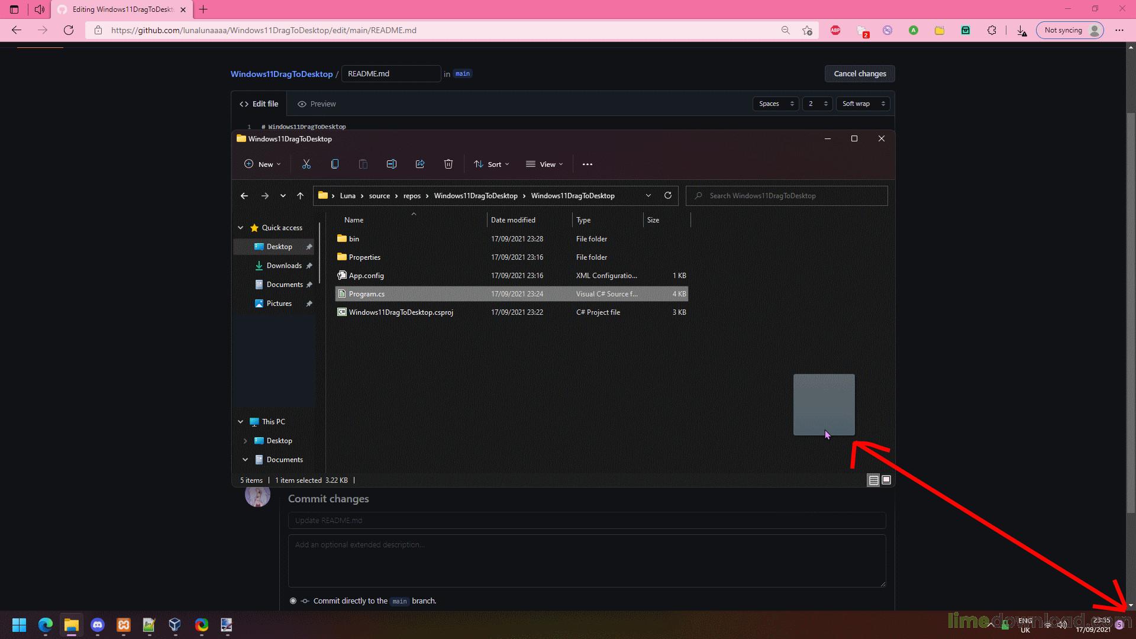Click the Cancel changes button

coord(859,74)
